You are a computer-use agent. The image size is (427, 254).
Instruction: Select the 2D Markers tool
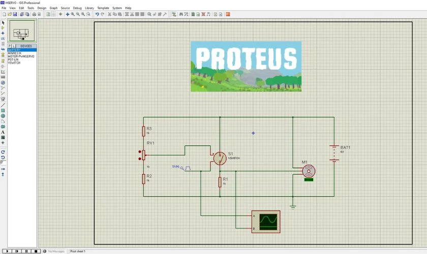3,143
